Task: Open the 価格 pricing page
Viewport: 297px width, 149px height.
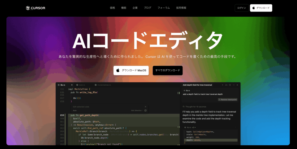Action: point(112,8)
